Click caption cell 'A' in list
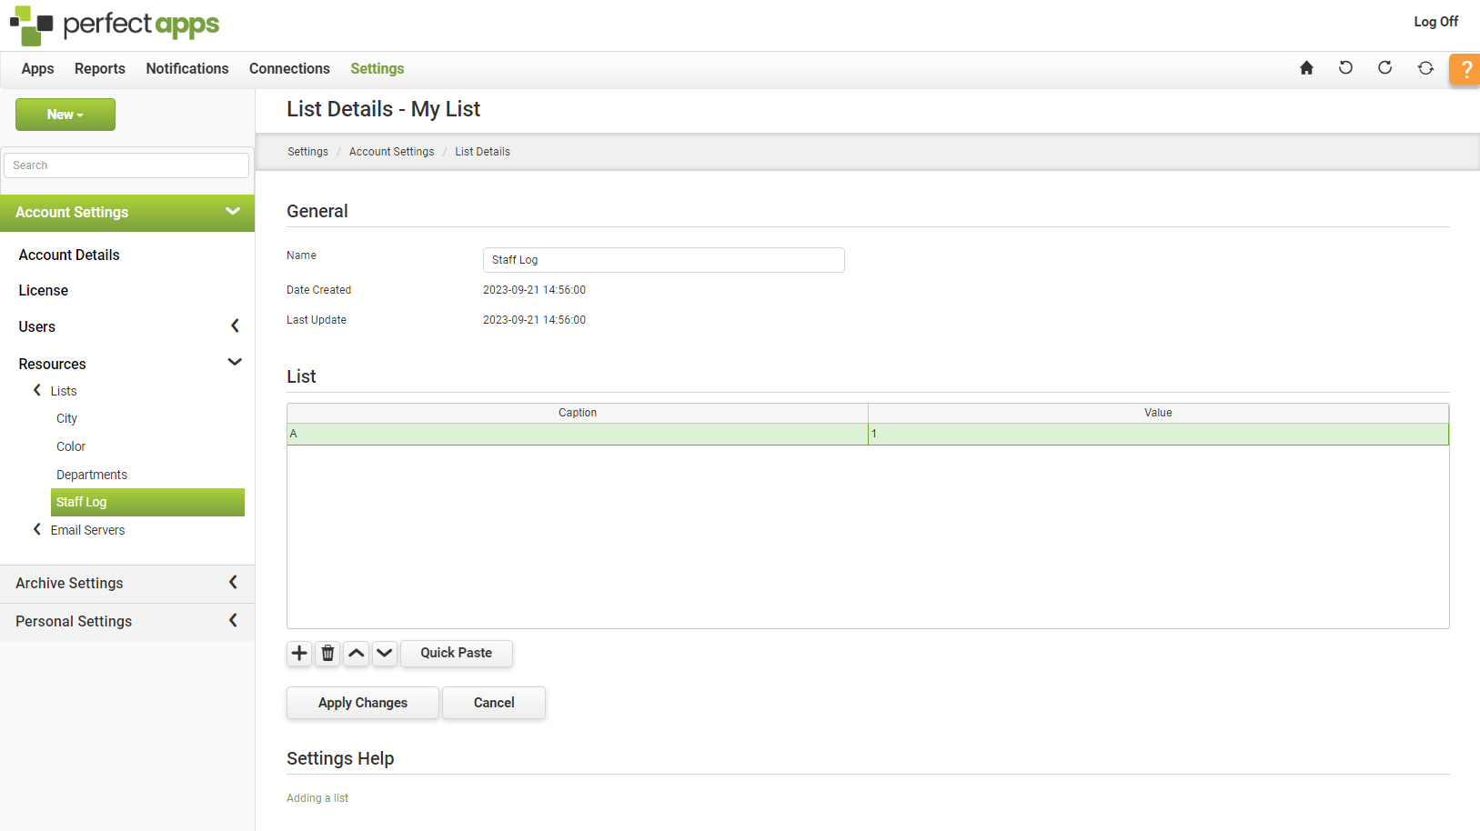The height and width of the screenshot is (831, 1480). 578,434
